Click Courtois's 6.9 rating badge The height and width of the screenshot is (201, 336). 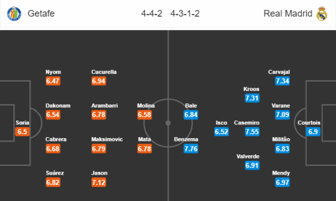(313, 132)
